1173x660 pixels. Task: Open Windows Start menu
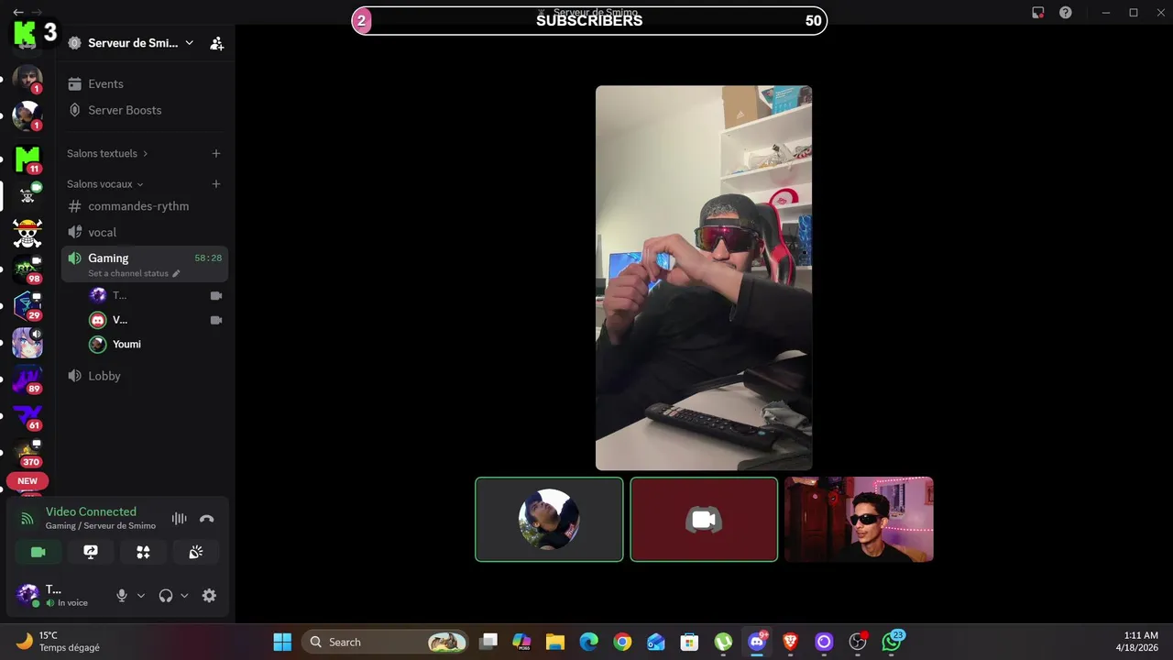click(x=282, y=642)
